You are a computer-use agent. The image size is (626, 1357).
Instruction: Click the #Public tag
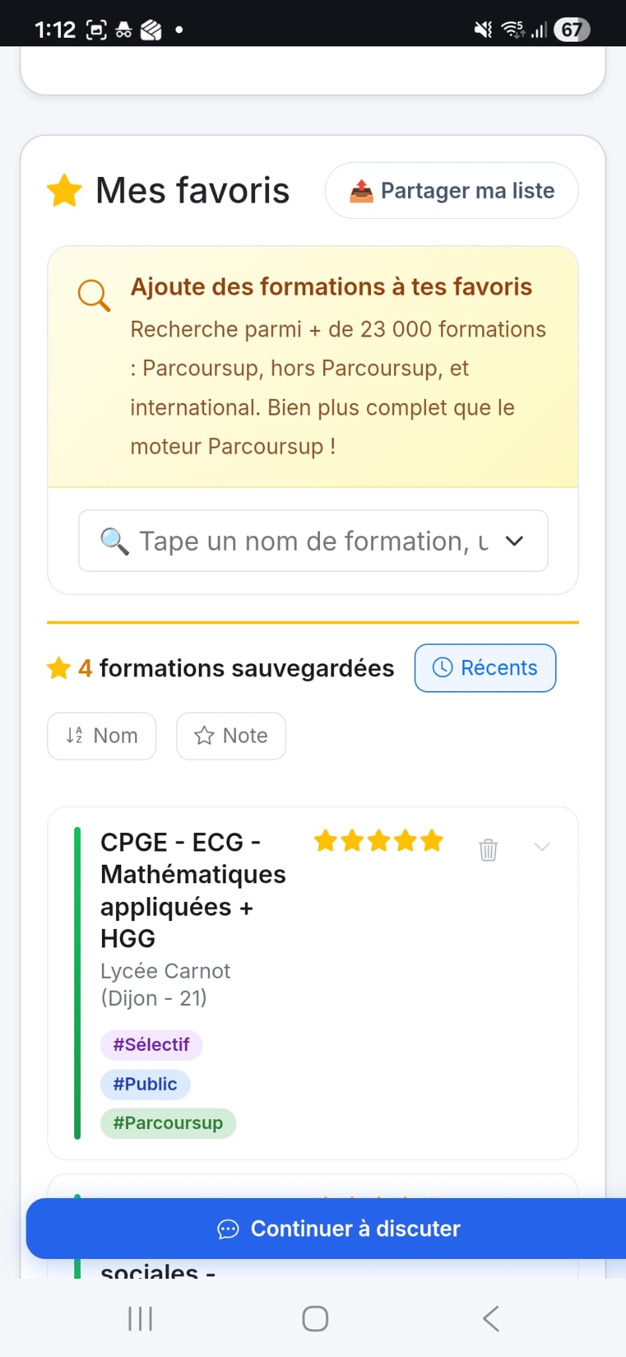(x=145, y=1084)
